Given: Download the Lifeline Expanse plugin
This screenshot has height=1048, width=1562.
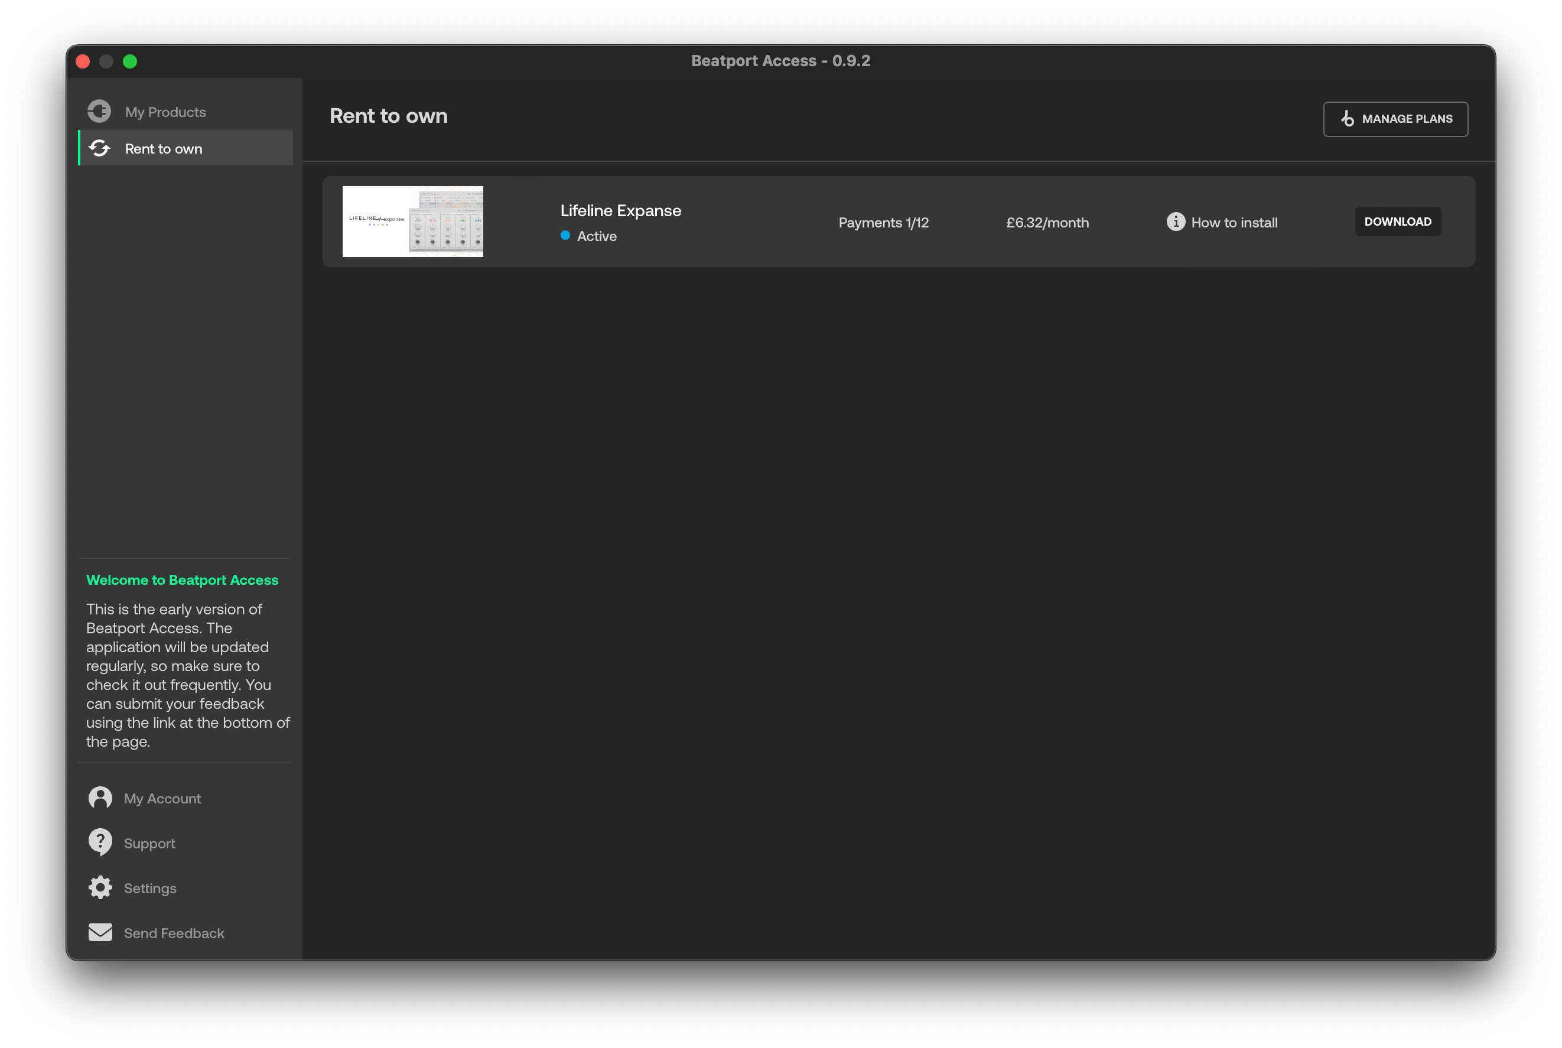Looking at the screenshot, I should (x=1397, y=221).
